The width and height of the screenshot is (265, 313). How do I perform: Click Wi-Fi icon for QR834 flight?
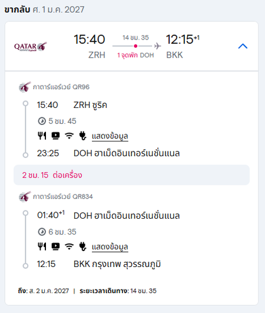pyautogui.click(x=69, y=246)
